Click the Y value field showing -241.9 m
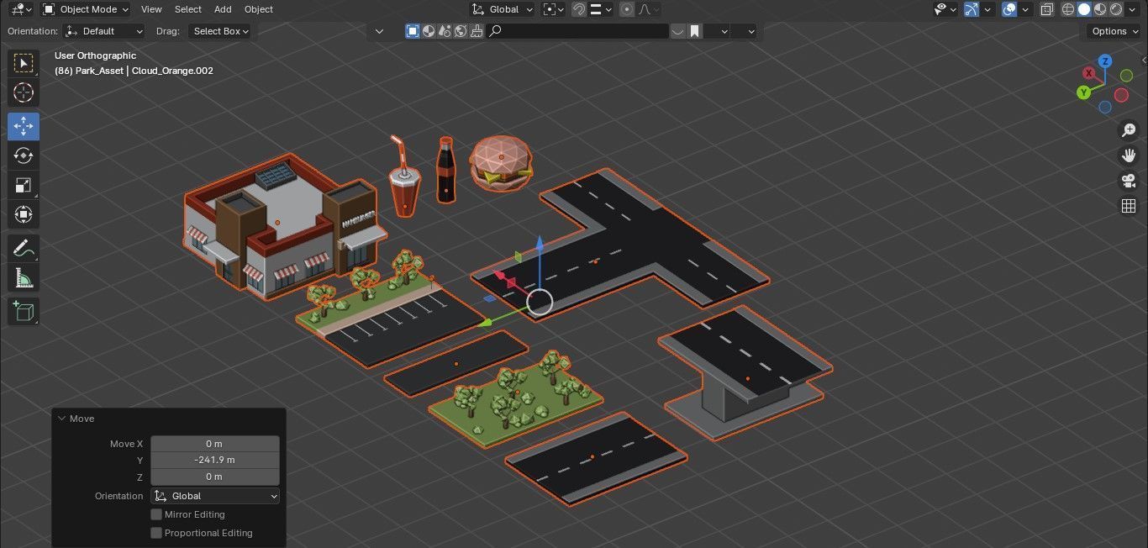Viewport: 1148px width, 548px height. click(215, 461)
